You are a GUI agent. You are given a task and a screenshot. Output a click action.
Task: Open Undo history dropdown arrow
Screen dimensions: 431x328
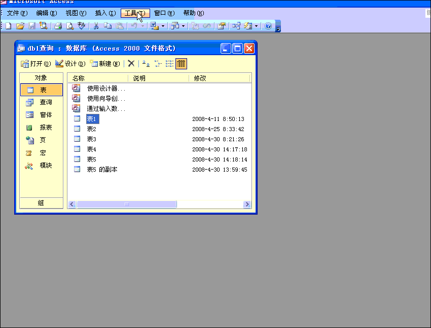click(142, 26)
